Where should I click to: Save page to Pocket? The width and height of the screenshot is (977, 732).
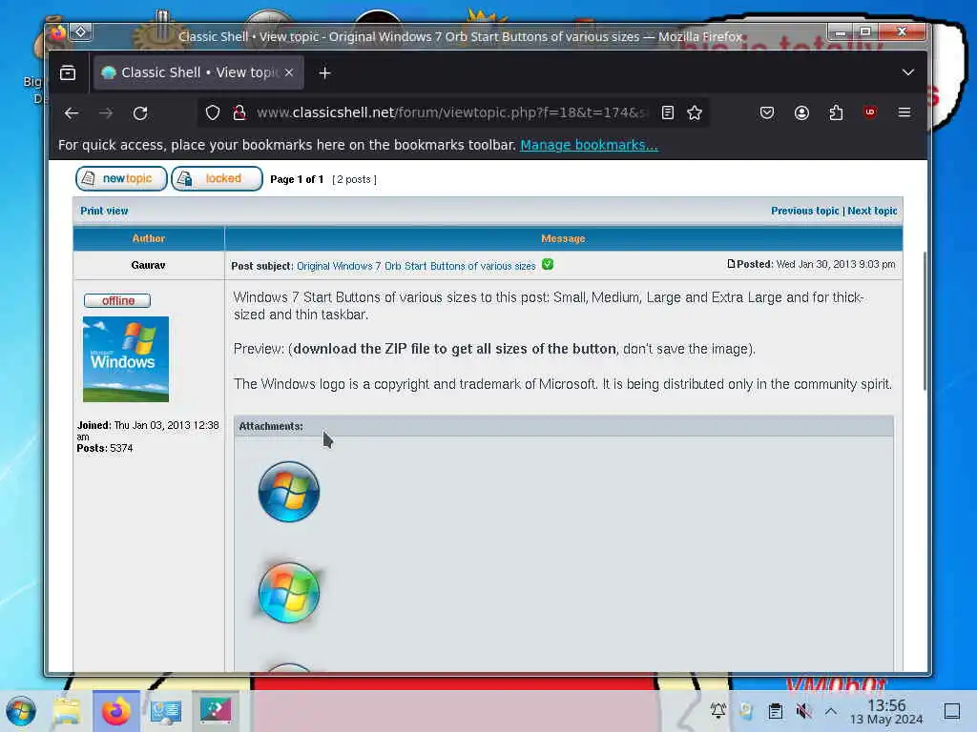coord(767,112)
